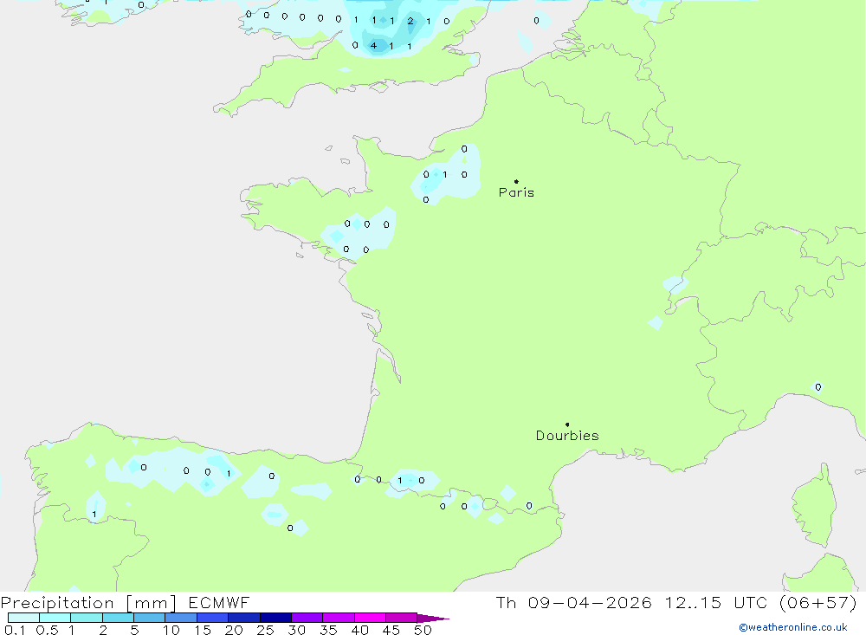This screenshot has height=635, width=866.
Task: Click the Dourbies location dot marker
Action: 567,424
